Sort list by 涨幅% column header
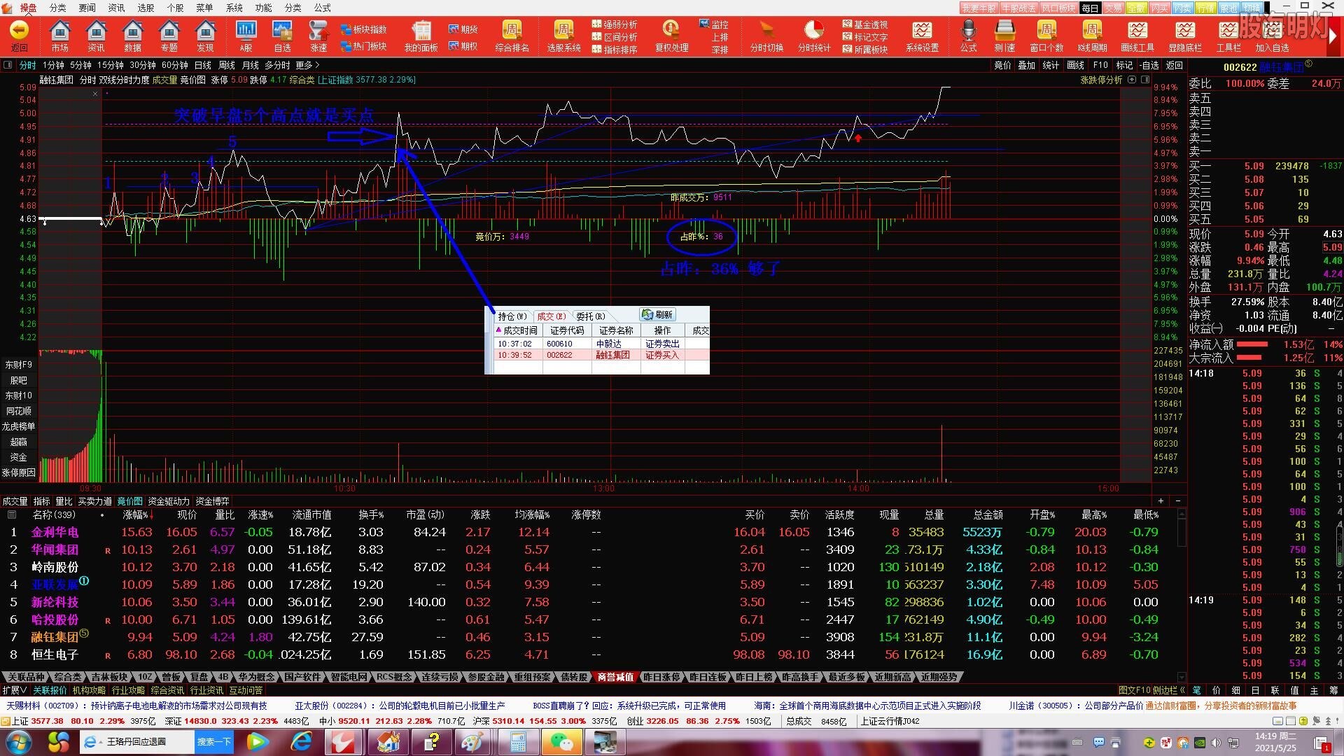Viewport: 1344px width, 756px height. pyautogui.click(x=138, y=514)
